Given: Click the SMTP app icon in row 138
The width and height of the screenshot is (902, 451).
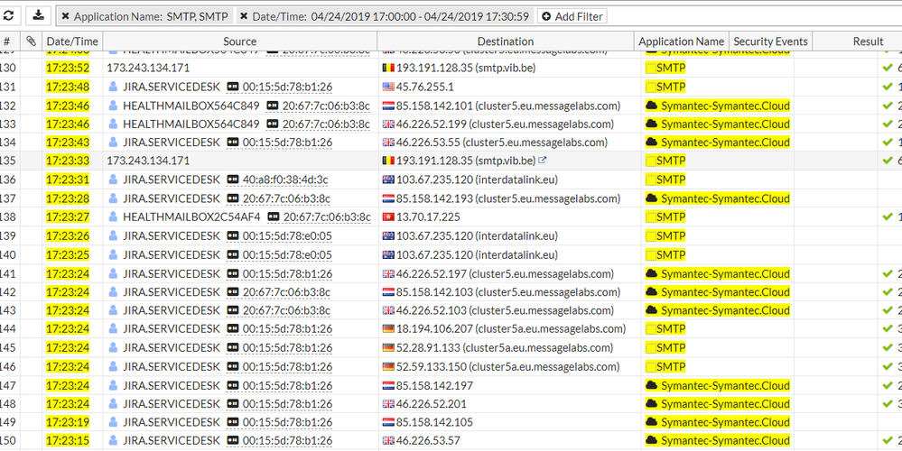Looking at the screenshot, I should [651, 217].
